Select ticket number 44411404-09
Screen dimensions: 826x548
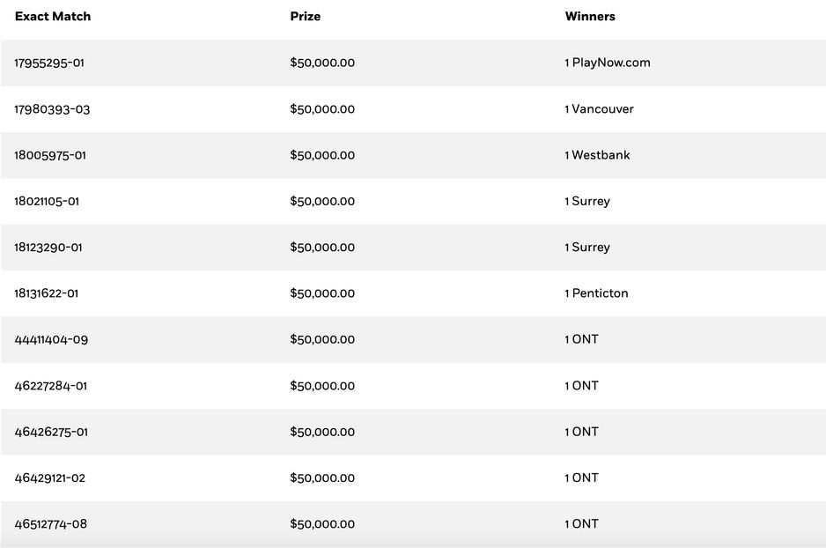click(51, 340)
